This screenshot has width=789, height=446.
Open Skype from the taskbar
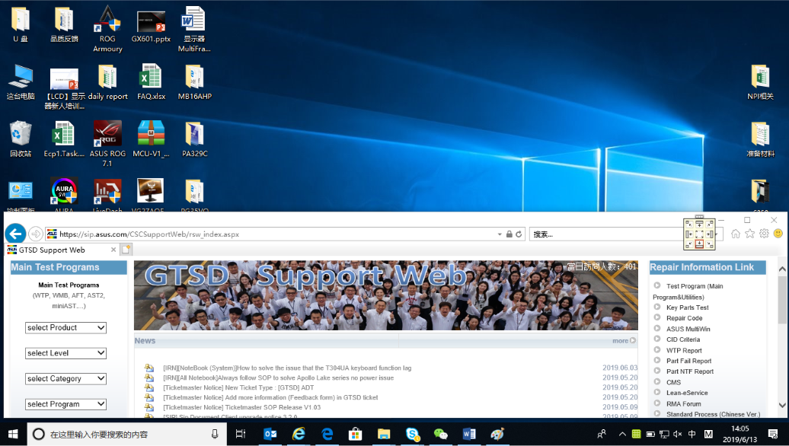click(413, 434)
